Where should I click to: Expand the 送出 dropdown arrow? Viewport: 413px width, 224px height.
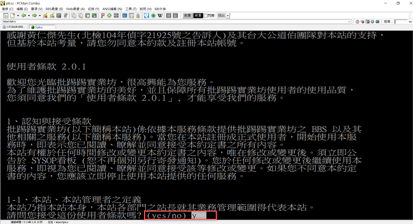tap(228, 15)
